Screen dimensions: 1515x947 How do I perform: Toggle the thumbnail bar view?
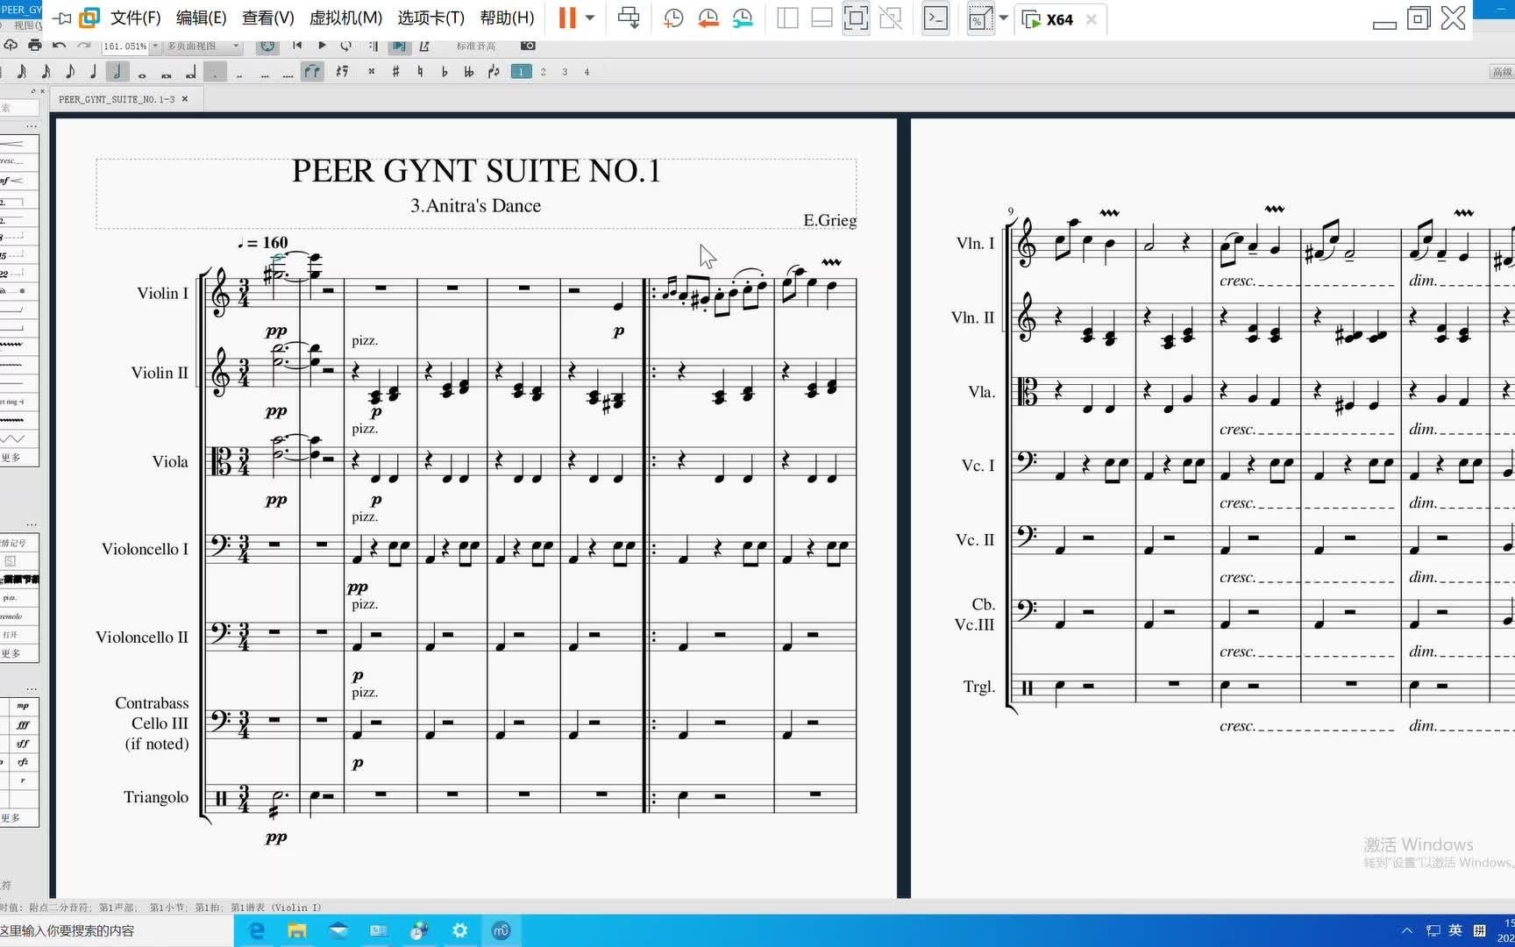tap(822, 18)
